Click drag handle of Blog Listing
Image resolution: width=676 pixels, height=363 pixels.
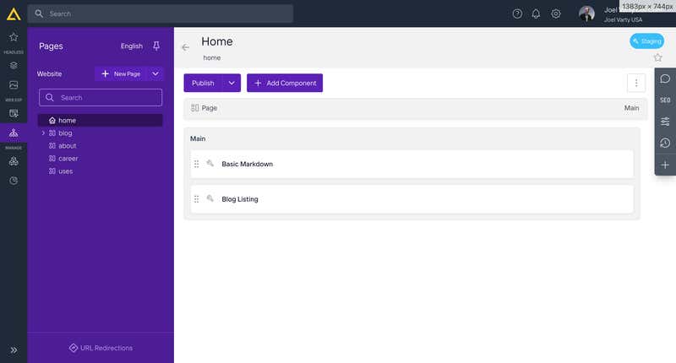coord(196,199)
